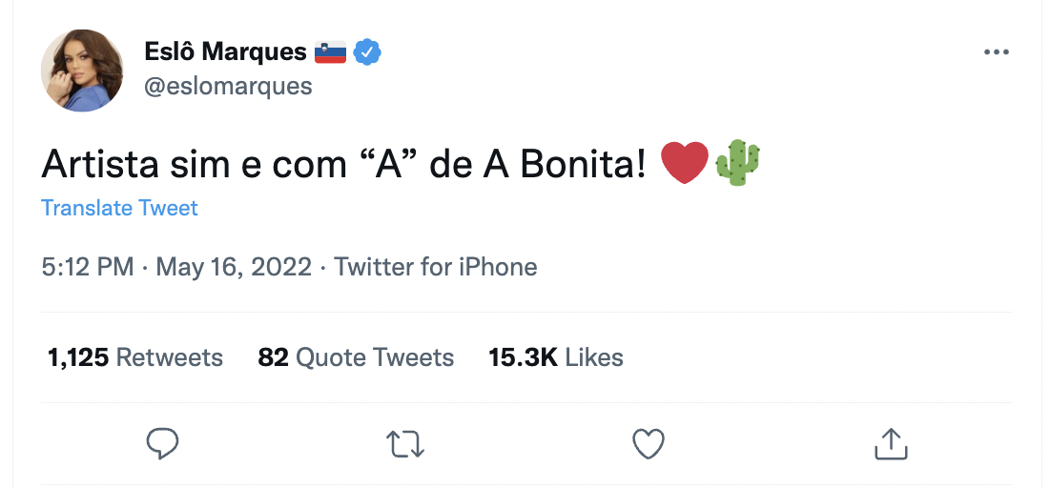View the 1,125 Retweets list
Viewport: 1051px width, 488px height.
[x=135, y=358]
